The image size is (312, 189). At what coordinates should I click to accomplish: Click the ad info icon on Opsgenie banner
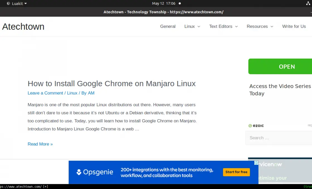click(256, 163)
